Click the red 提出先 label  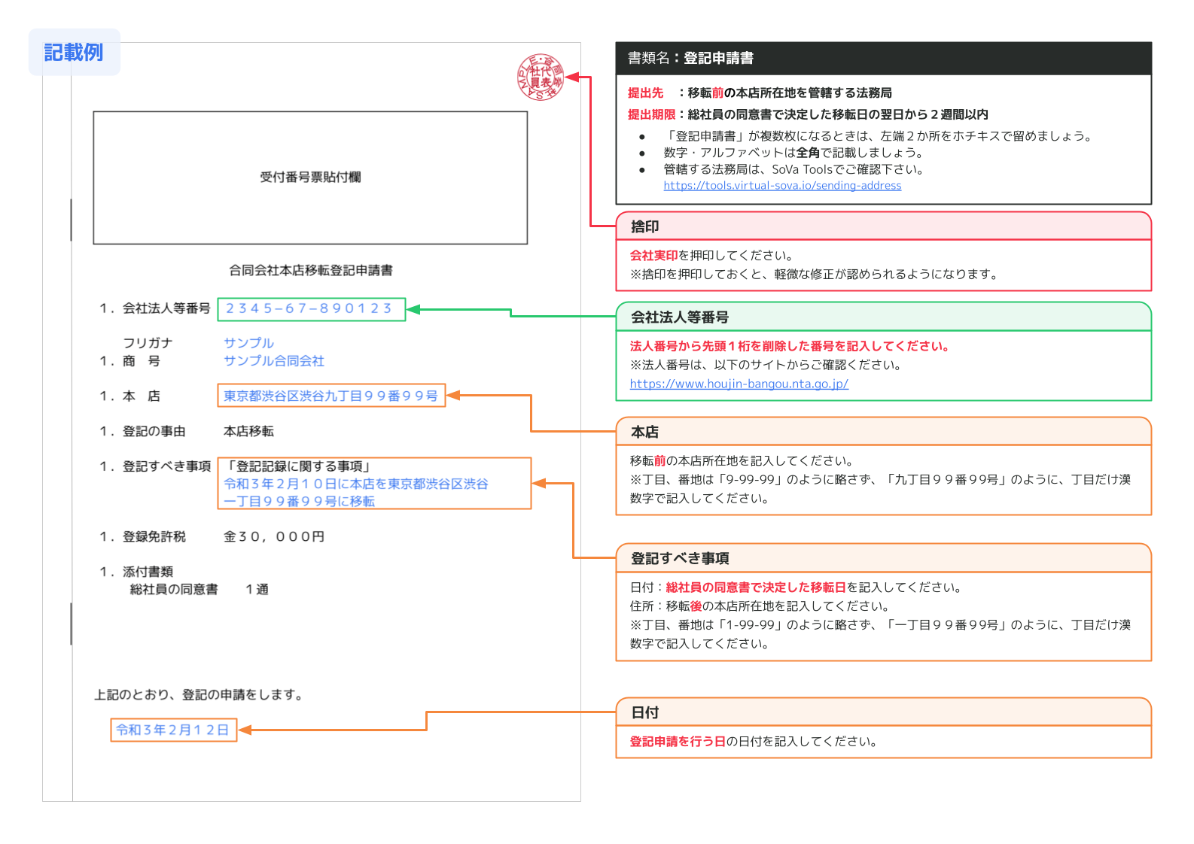[x=646, y=93]
